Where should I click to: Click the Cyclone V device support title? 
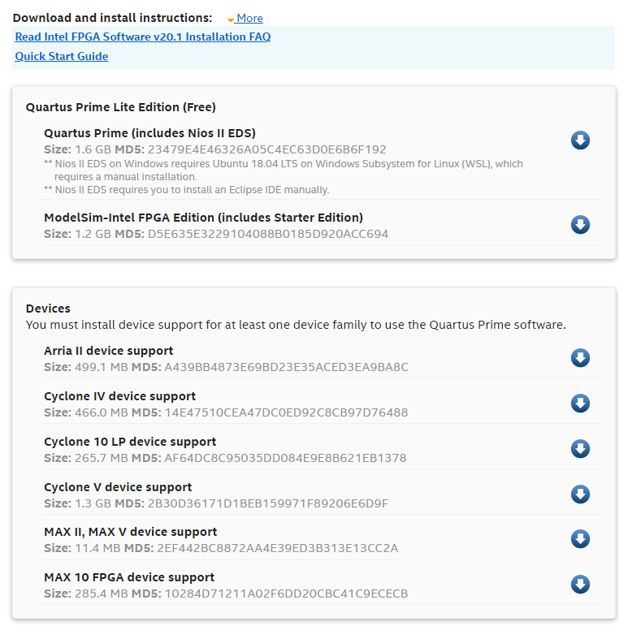pos(118,487)
